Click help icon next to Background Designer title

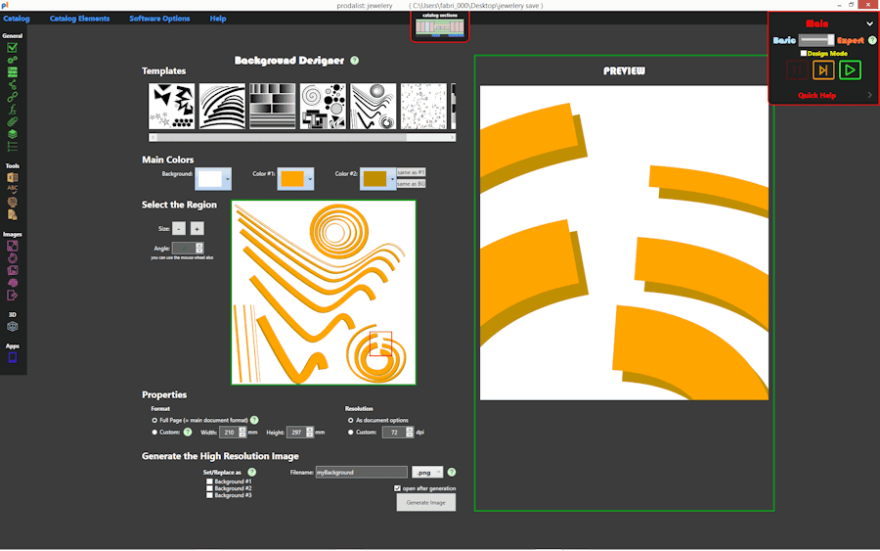[x=355, y=60]
